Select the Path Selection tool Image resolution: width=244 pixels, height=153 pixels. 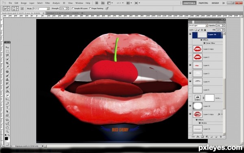click(7, 111)
